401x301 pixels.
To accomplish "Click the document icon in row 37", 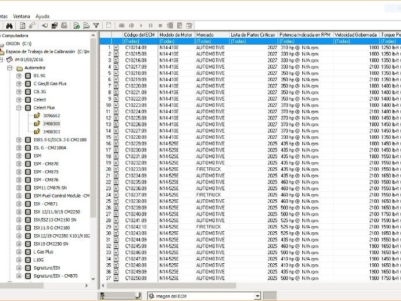I will coord(116,278).
